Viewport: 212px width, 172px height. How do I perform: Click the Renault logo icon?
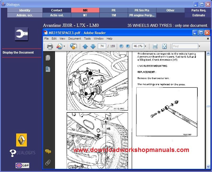pyautogui.click(x=21, y=140)
